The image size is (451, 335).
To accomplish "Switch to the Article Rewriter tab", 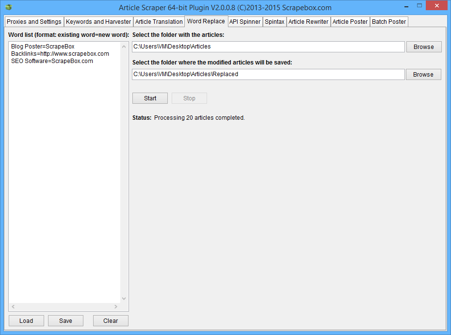I will pos(308,22).
